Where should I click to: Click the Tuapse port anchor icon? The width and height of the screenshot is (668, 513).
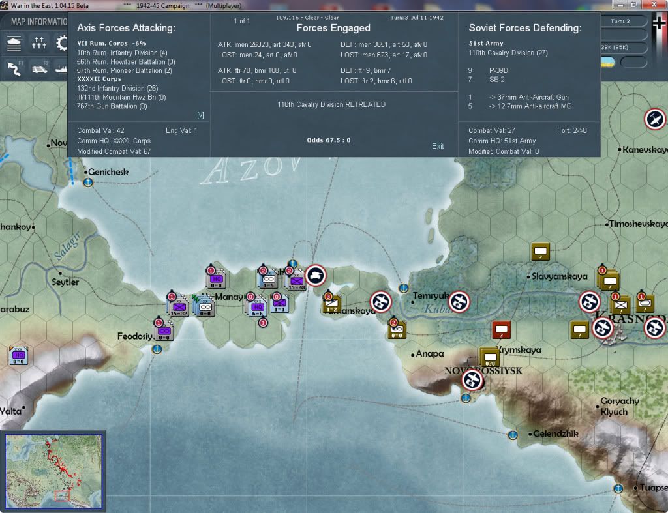[x=618, y=488]
